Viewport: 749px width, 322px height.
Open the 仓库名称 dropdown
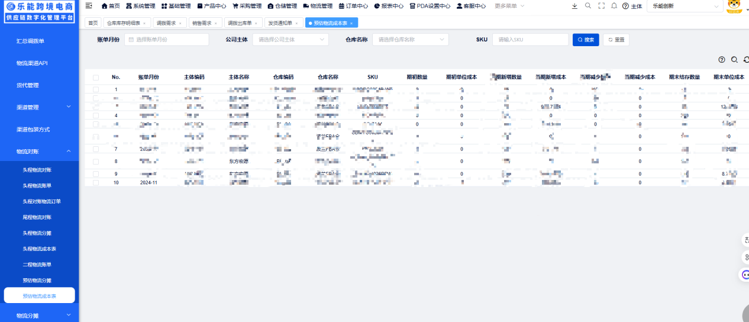point(411,40)
